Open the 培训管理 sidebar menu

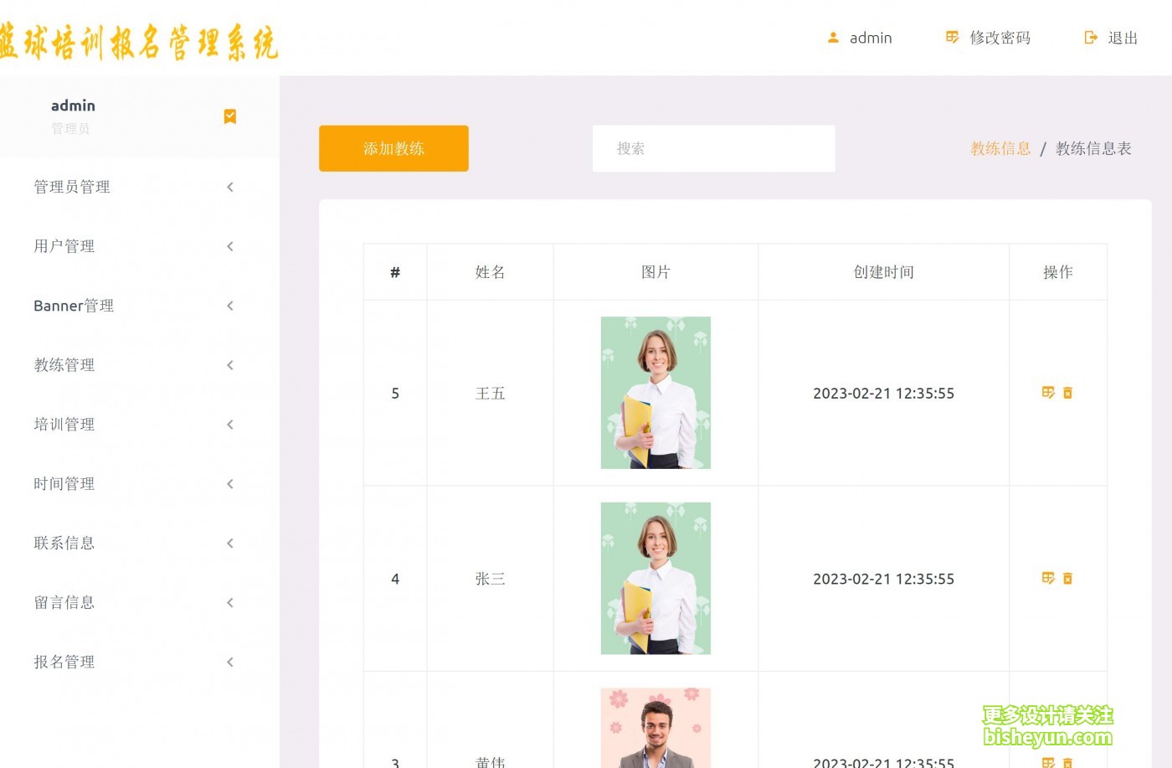point(64,425)
